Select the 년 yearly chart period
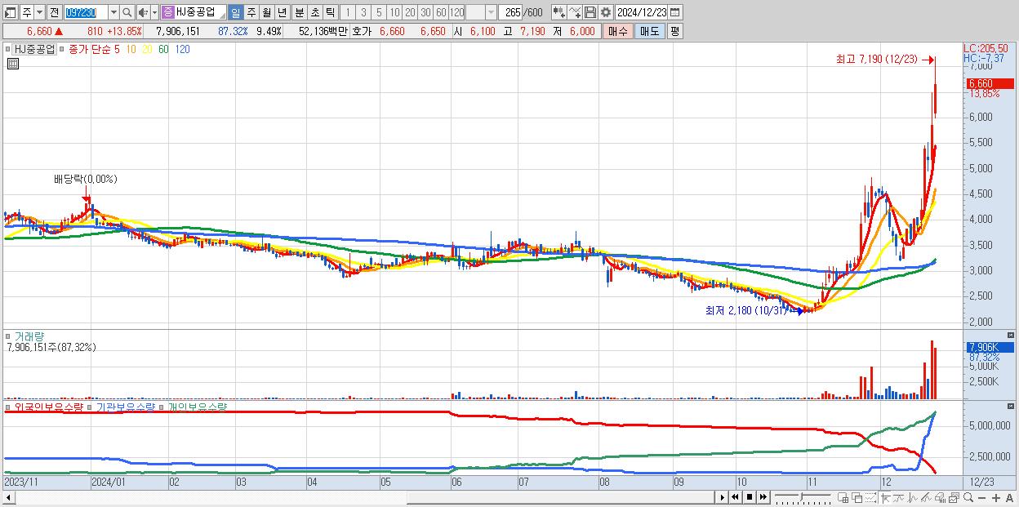The image size is (1019, 507). 282,12
